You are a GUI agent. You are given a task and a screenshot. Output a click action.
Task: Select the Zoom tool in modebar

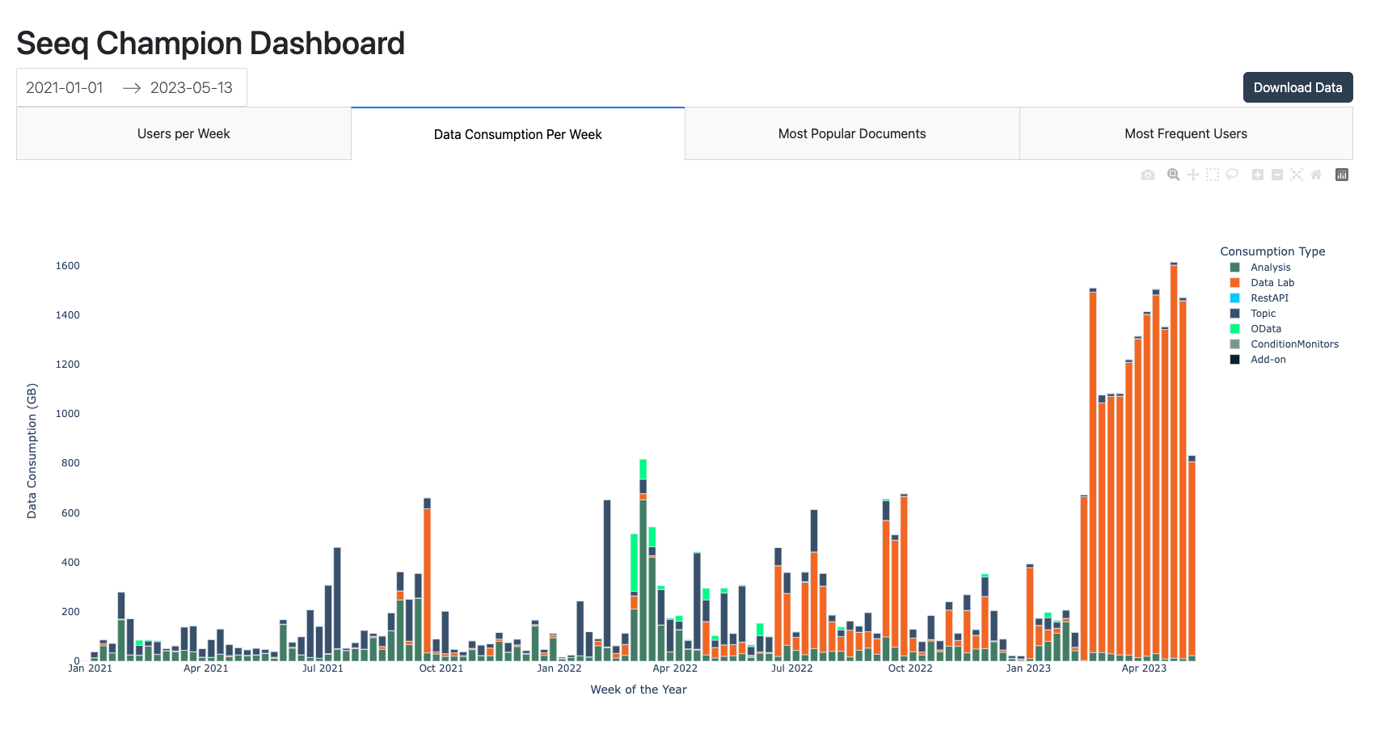1174,175
